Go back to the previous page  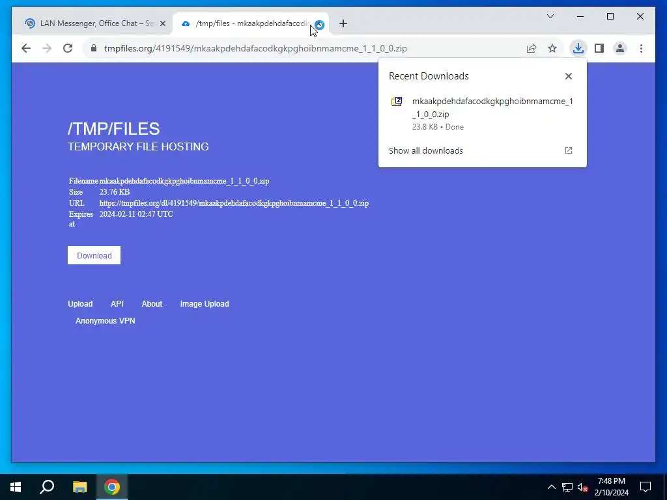pos(26,48)
